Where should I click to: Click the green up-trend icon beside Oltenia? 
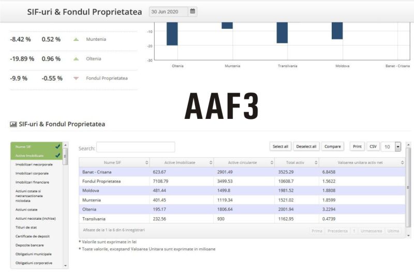(76, 59)
